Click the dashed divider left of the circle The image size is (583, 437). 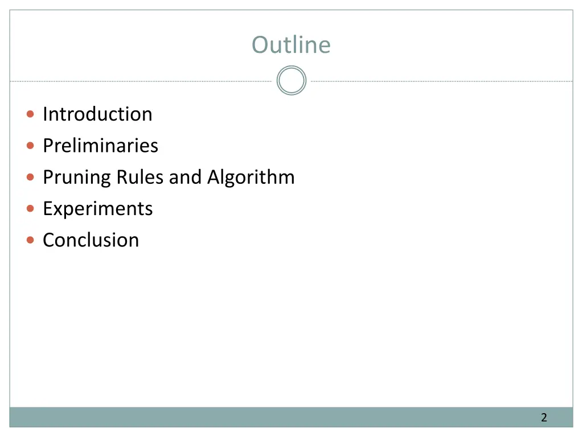[x=141, y=81]
